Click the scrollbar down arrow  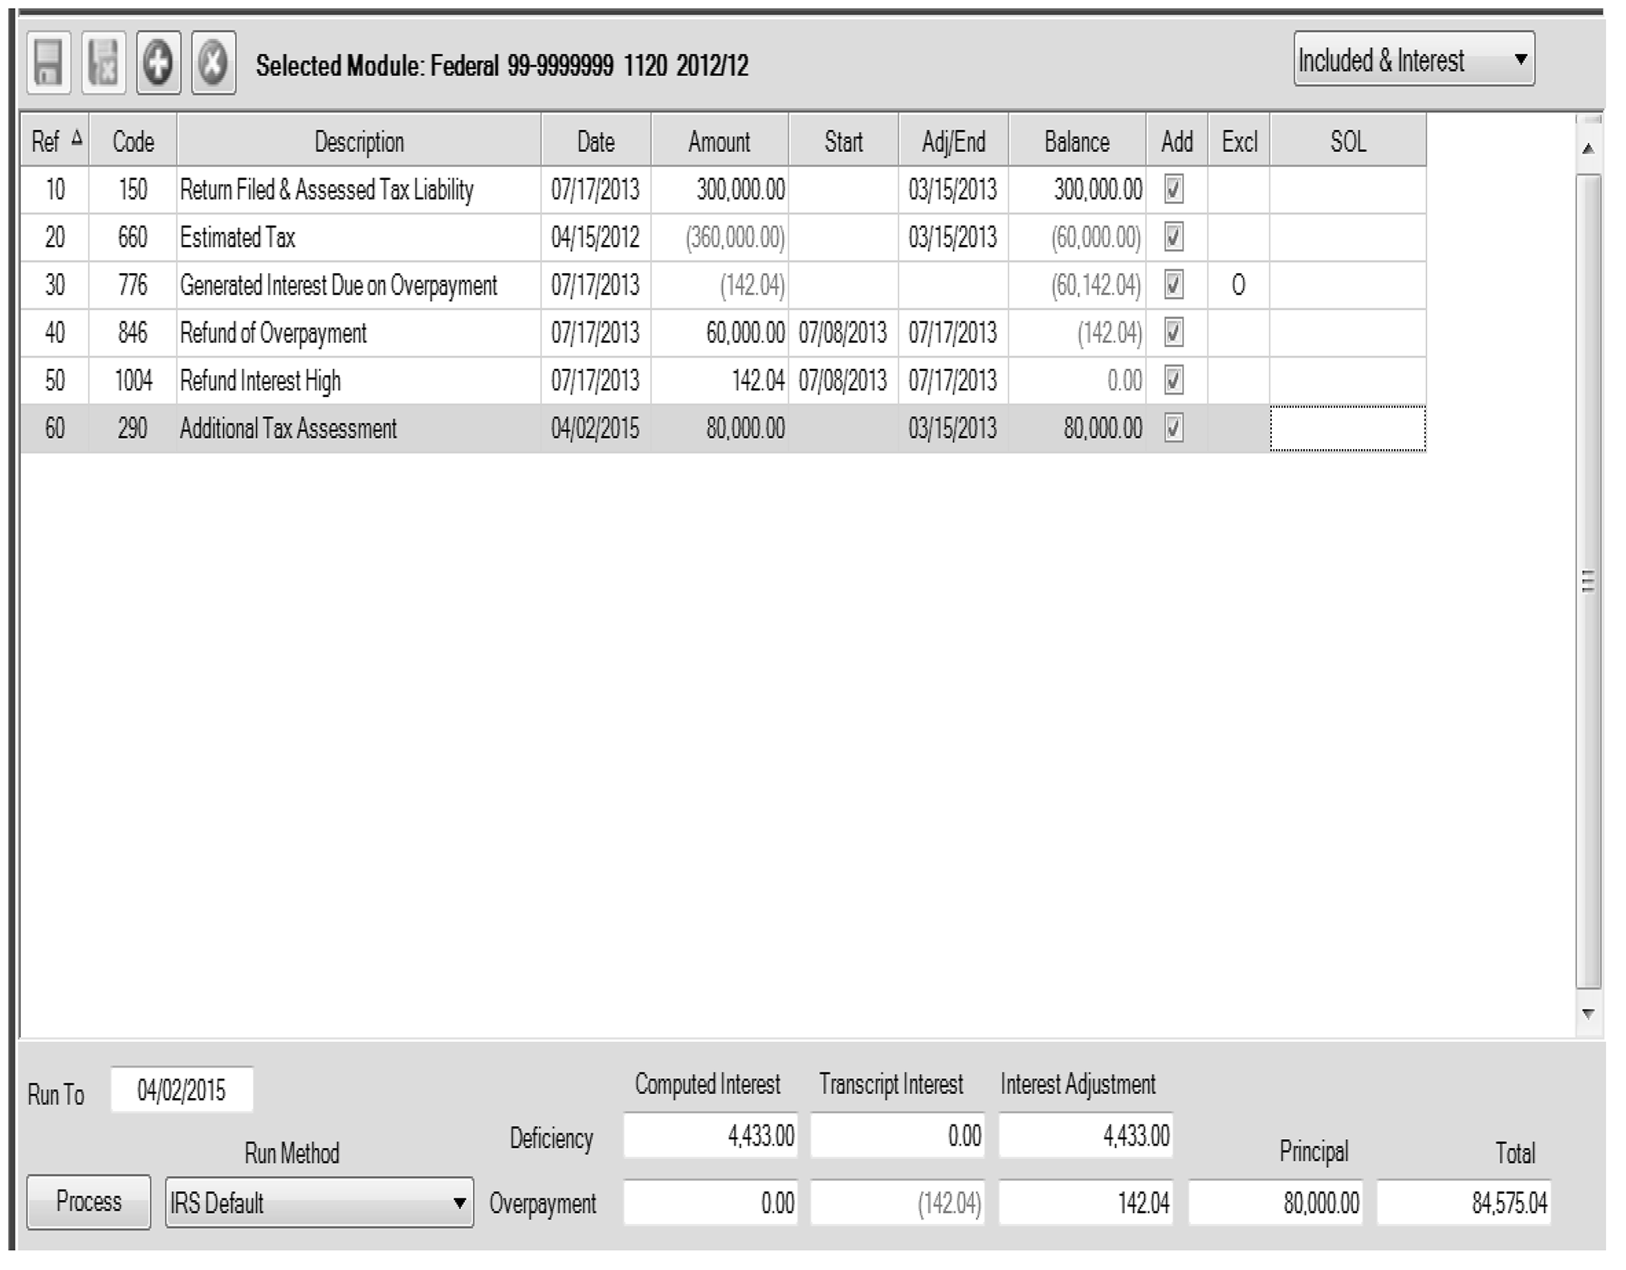click(1588, 1014)
